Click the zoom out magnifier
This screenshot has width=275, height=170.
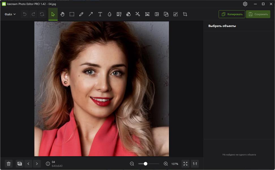tap(132, 164)
